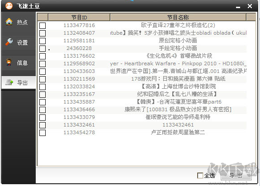Check the box for 卢正雨拒做周星驰第二
Screen dimensions: 260x186
[x=43, y=133]
